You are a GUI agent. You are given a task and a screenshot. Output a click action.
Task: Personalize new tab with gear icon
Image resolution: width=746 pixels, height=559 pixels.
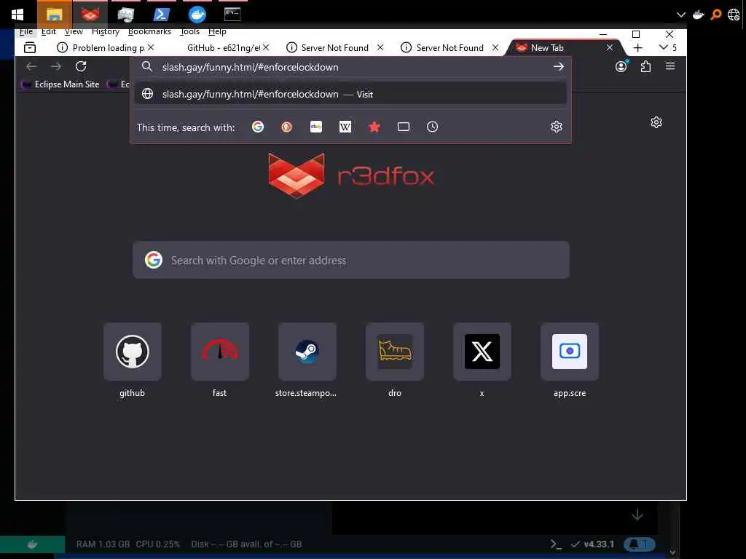(656, 122)
